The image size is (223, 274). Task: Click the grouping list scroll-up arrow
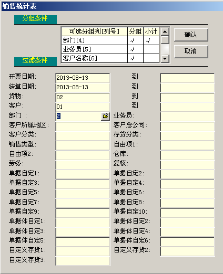(x=165, y=31)
